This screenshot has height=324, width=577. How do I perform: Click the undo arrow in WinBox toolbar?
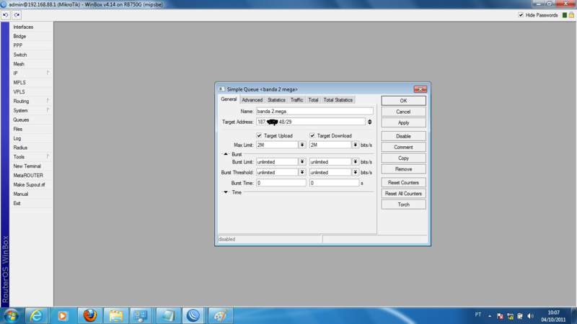[x=6, y=15]
